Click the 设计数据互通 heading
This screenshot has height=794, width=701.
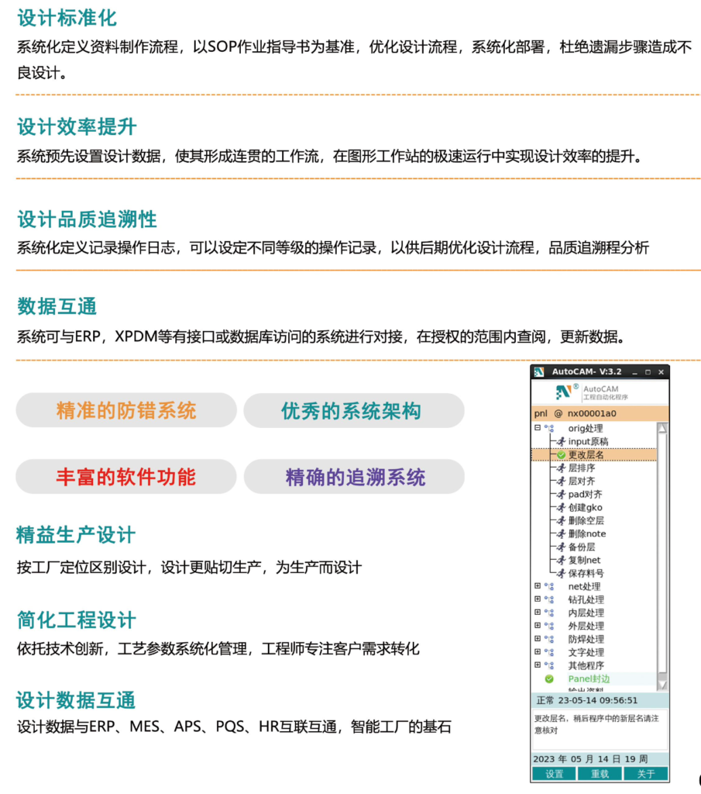(76, 700)
